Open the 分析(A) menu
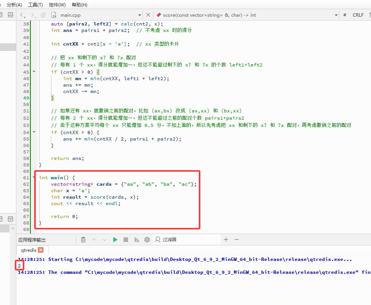This screenshot has height=305, width=371. 14,5
